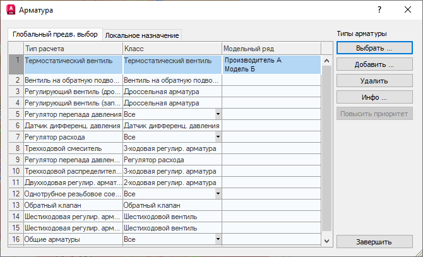Image resolution: width=423 pixels, height=257 pixels.
Task: Select Однотрубное резьбовое сое... row
Action: pyautogui.click(x=73, y=194)
